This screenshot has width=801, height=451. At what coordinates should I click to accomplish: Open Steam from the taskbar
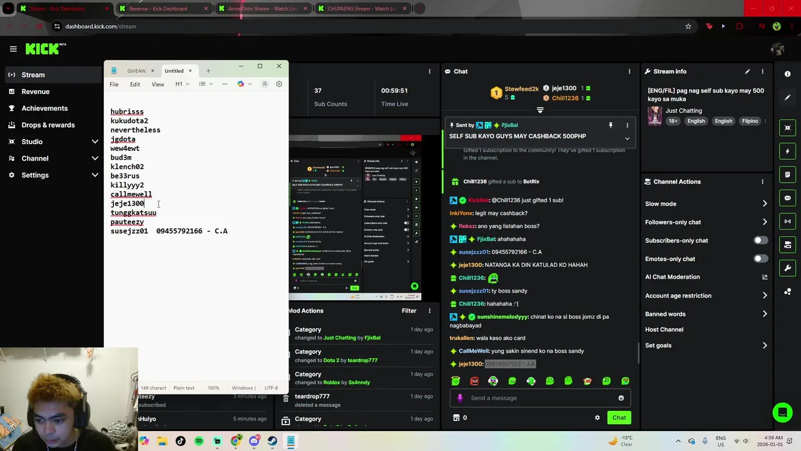[272, 441]
